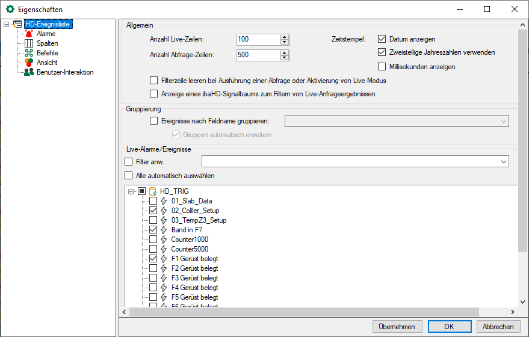Click lightning icon beside Counter1000
The height and width of the screenshot is (337, 529).
tap(164, 240)
